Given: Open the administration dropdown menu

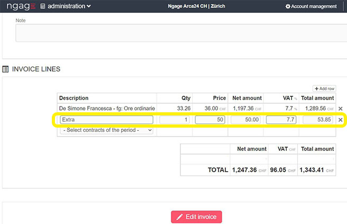Looking at the screenshot, I should (69, 6).
